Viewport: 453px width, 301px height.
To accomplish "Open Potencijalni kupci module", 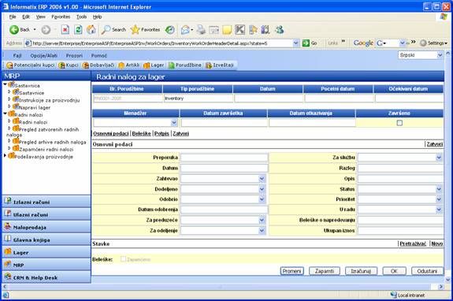I will pos(31,65).
